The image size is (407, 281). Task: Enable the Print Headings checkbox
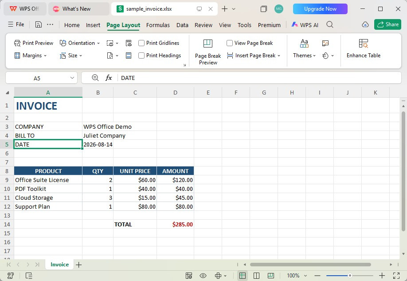141,55
